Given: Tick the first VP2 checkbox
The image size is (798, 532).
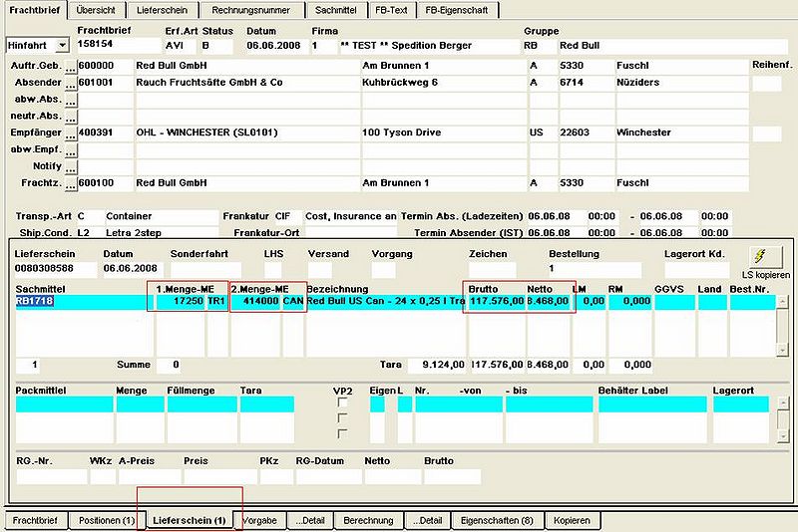Looking at the screenshot, I should click(x=342, y=402).
